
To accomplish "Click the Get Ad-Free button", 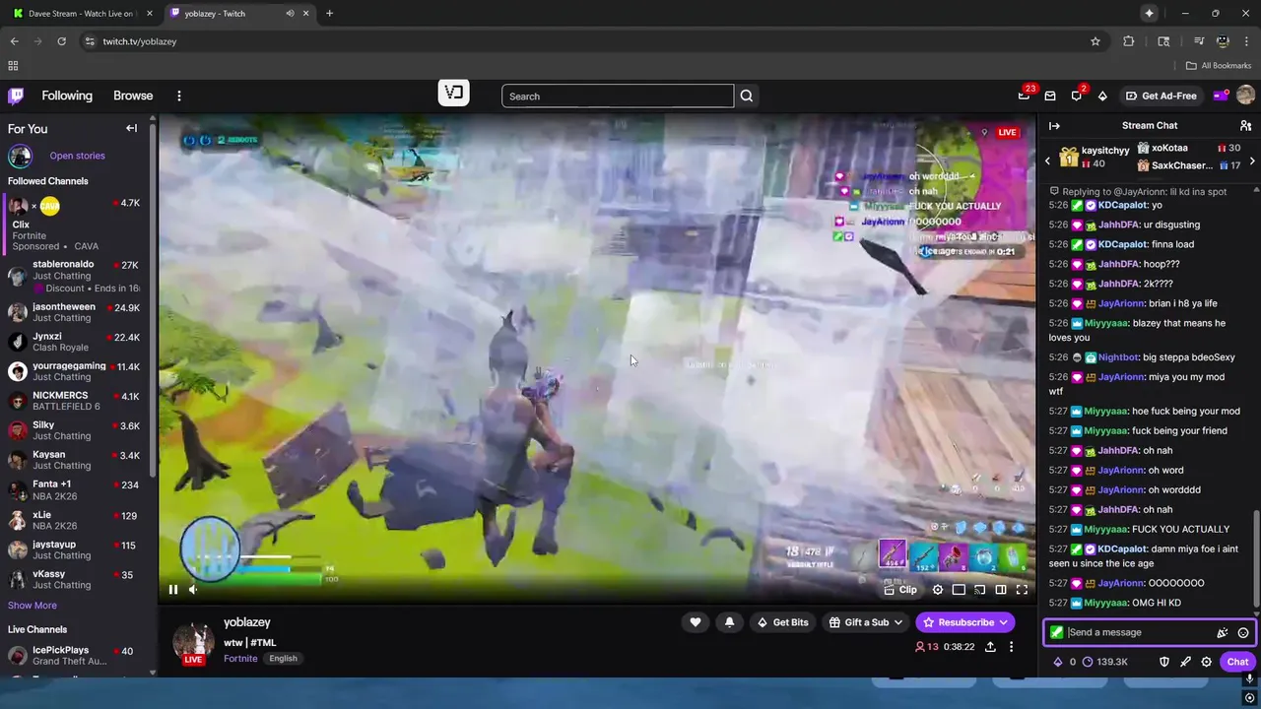I will click(1161, 96).
